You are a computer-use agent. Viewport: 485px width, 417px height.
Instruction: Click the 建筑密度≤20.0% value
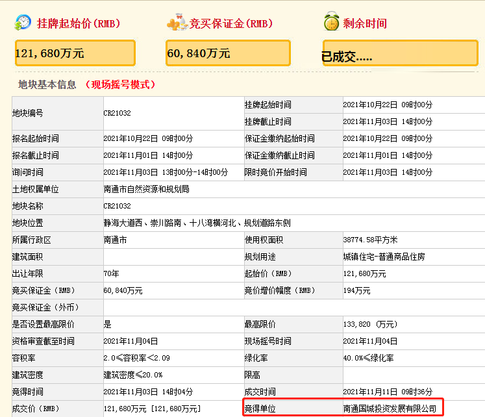point(132,375)
